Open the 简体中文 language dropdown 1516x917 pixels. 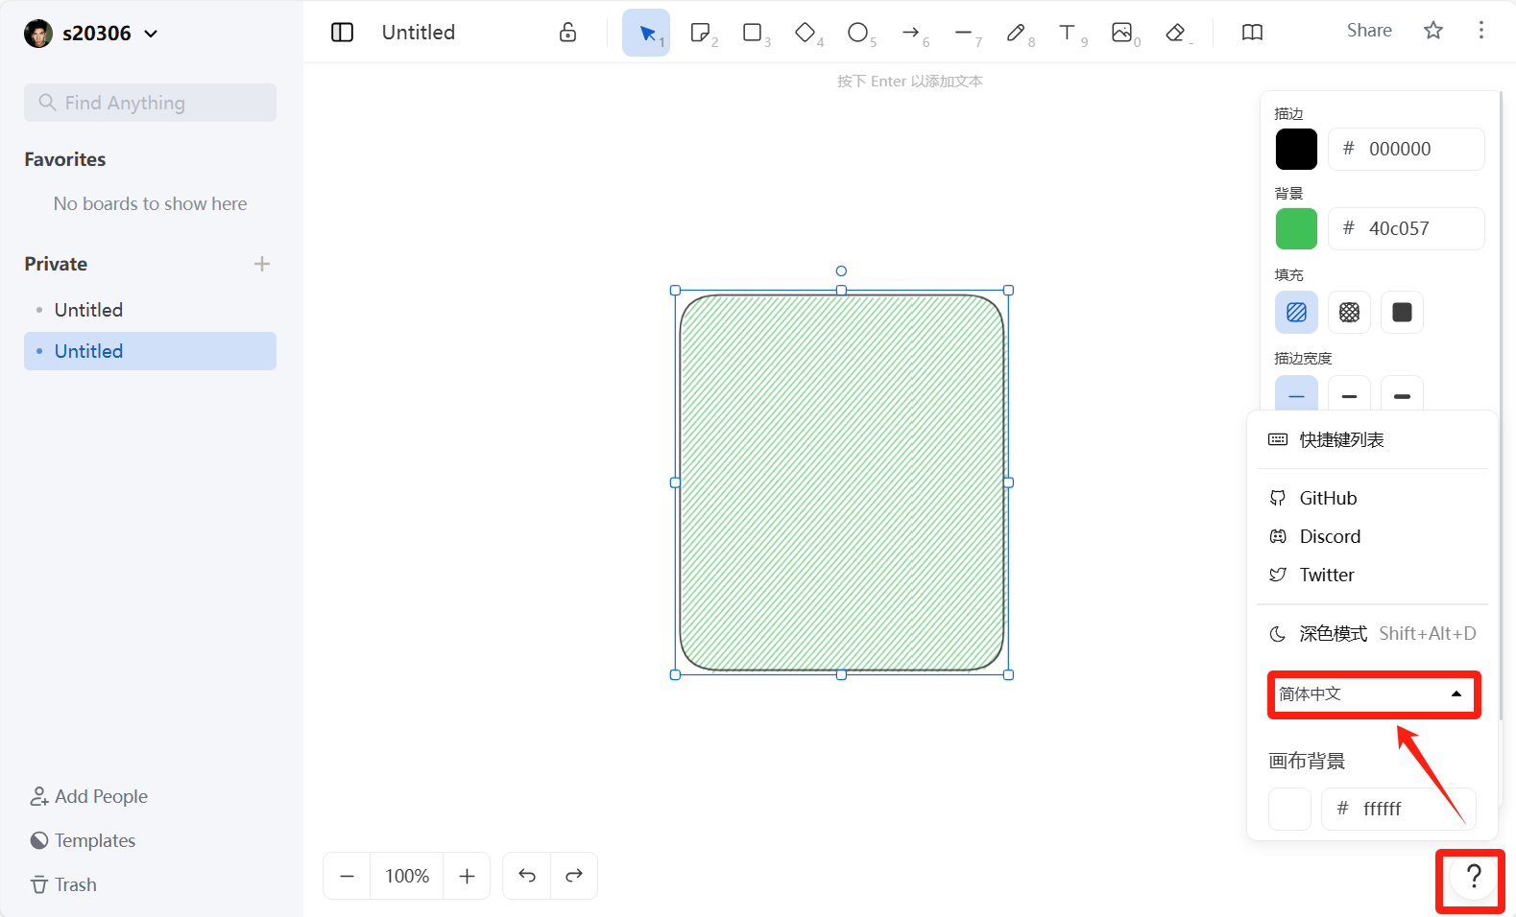(x=1373, y=694)
